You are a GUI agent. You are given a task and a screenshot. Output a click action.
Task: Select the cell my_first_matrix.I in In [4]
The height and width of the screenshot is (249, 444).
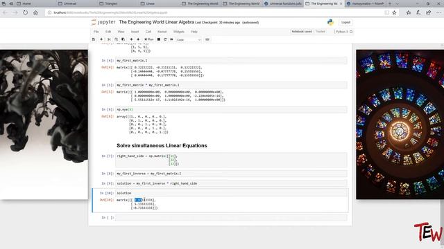pyautogui.click(x=231, y=60)
